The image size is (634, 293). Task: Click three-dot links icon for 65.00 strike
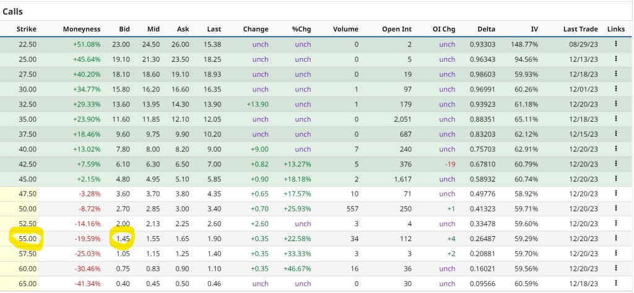point(615,283)
